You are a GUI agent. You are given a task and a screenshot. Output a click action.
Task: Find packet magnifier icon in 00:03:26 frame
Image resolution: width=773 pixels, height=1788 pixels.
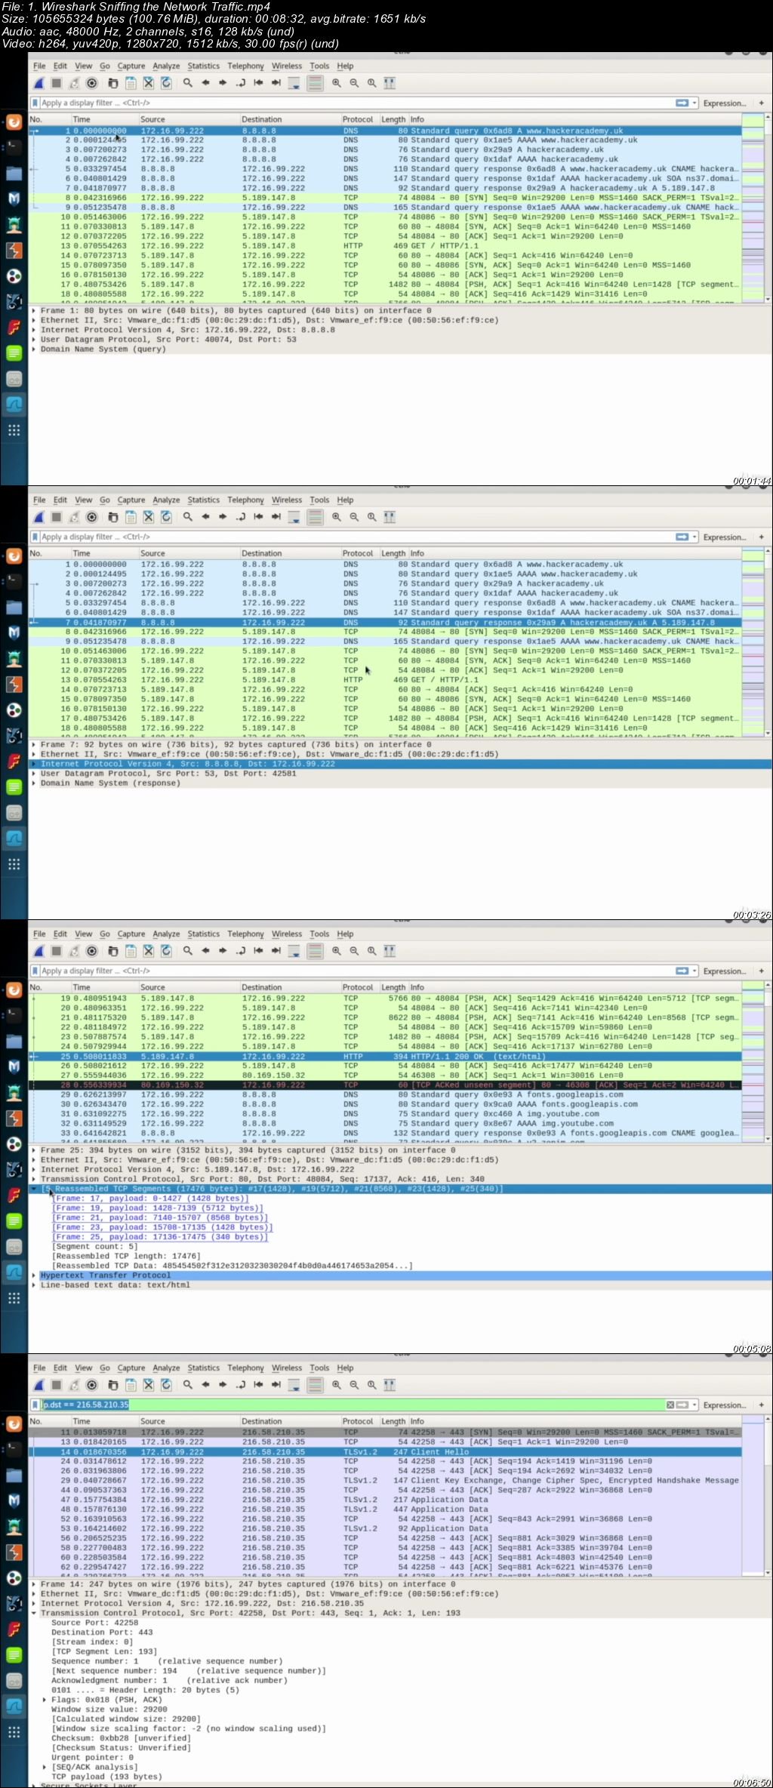pyautogui.click(x=187, y=517)
